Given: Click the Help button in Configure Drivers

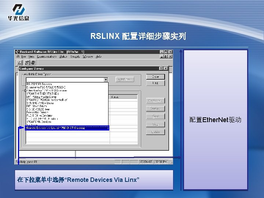Looking at the screenshot, I should point(155,83).
